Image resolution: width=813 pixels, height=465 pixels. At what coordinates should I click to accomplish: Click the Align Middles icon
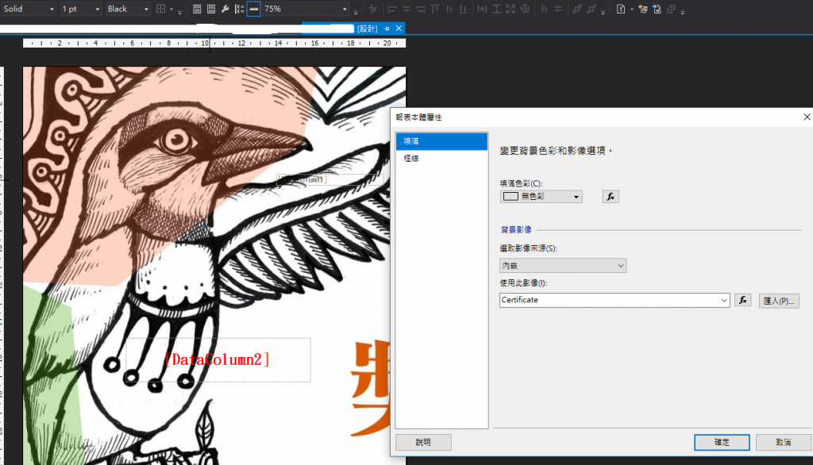point(449,9)
